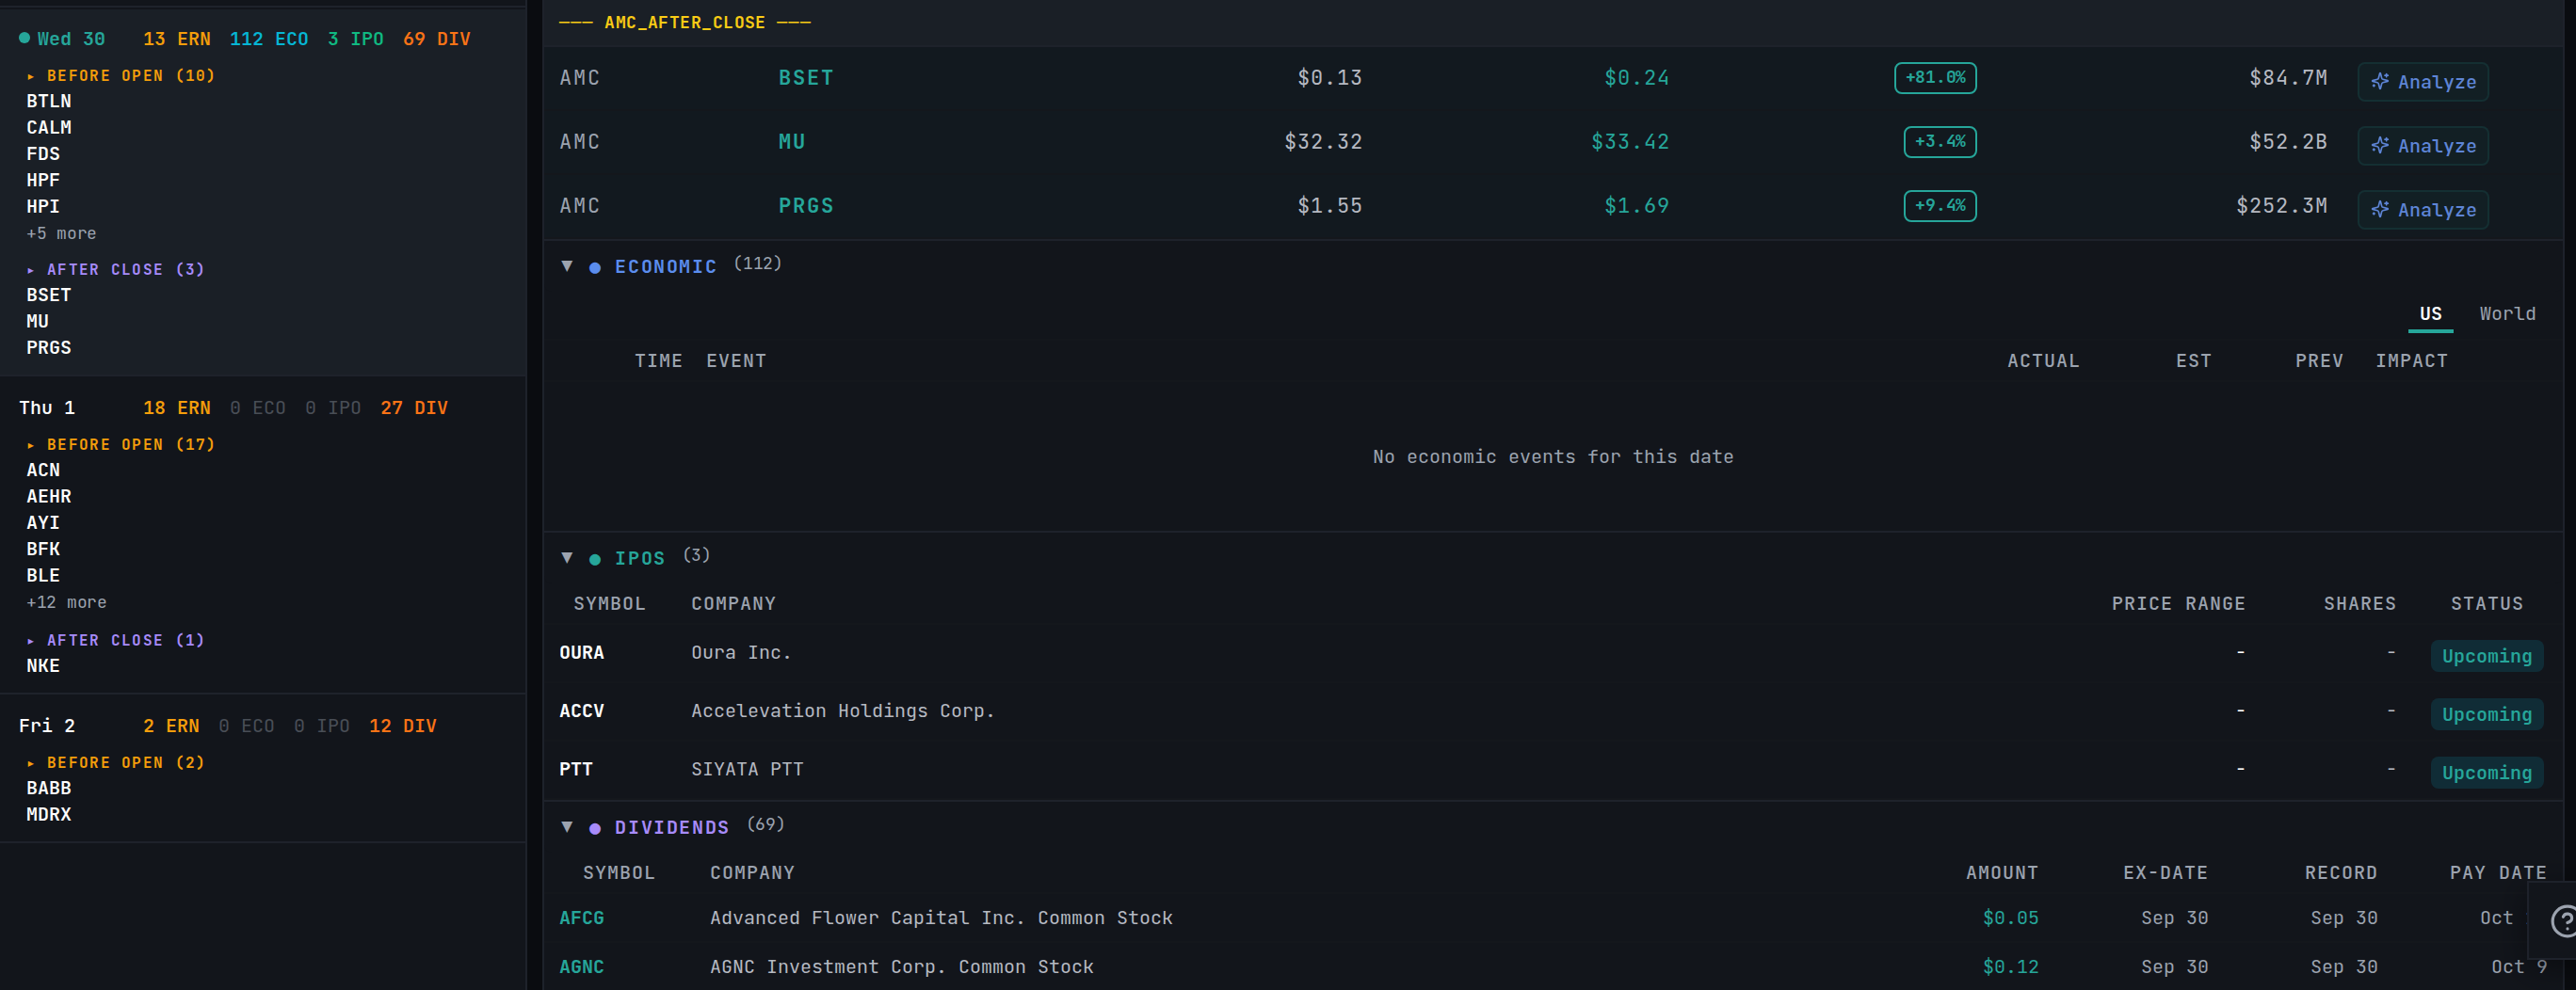
Task: Expand After Close (3) under Wed 30
Action: (116, 270)
